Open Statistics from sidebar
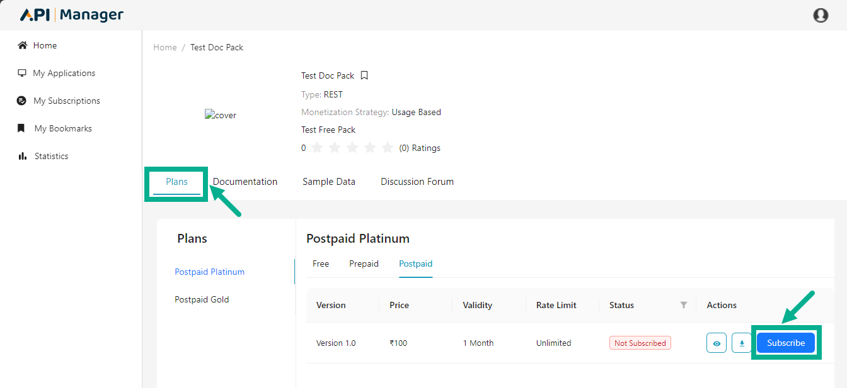Screen dimensions: 847x388 pos(51,156)
